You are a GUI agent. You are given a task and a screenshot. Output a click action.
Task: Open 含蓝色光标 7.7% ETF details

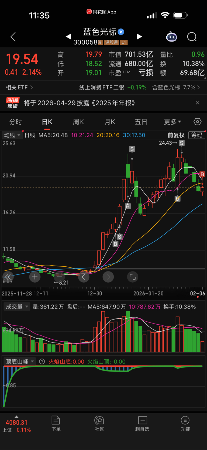[176, 87]
